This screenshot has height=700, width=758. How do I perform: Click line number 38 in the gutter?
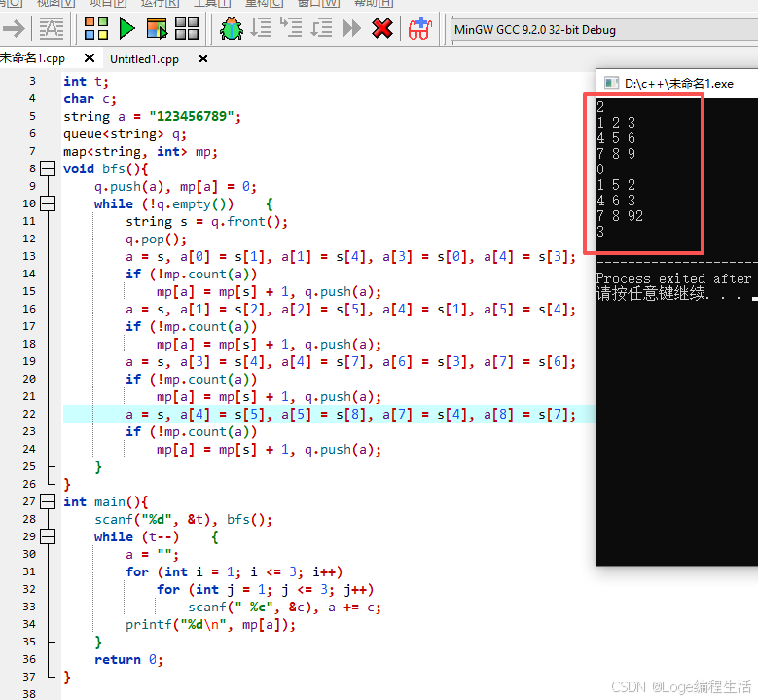[29, 694]
